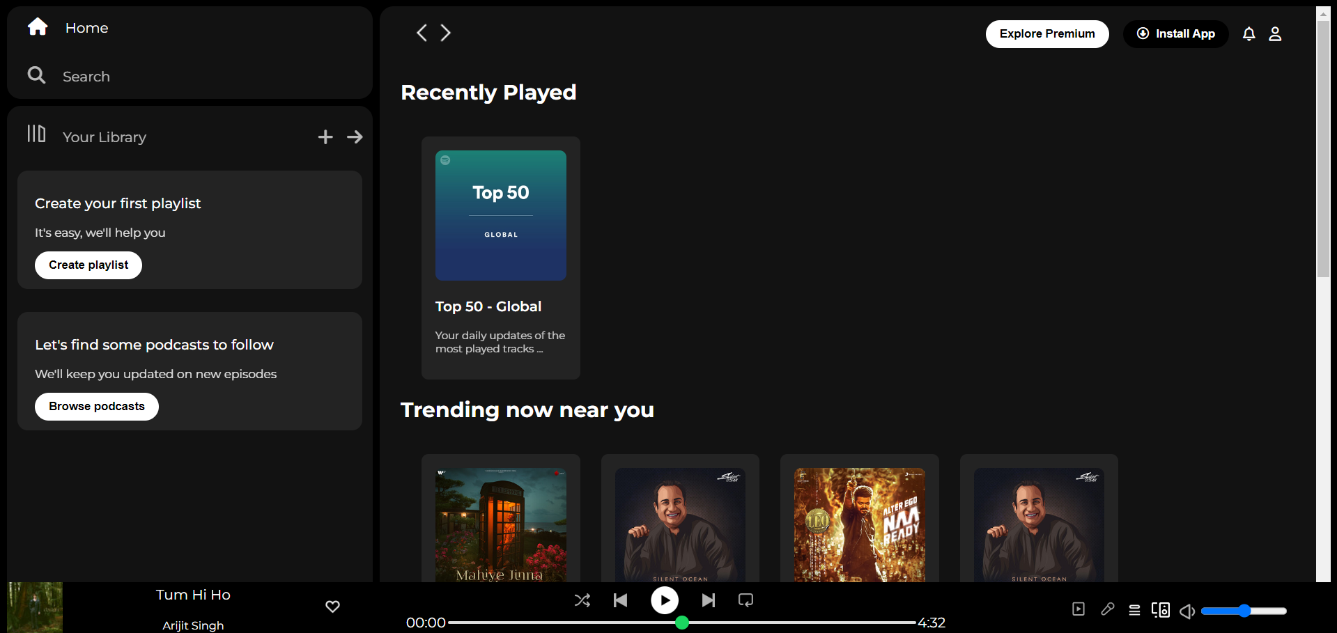Open the queue icon
The height and width of the screenshot is (633, 1337).
[x=1134, y=610]
